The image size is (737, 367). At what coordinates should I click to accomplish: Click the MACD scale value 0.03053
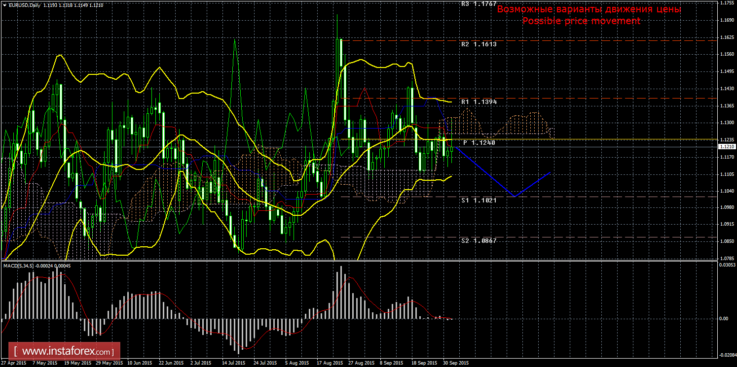point(727,265)
